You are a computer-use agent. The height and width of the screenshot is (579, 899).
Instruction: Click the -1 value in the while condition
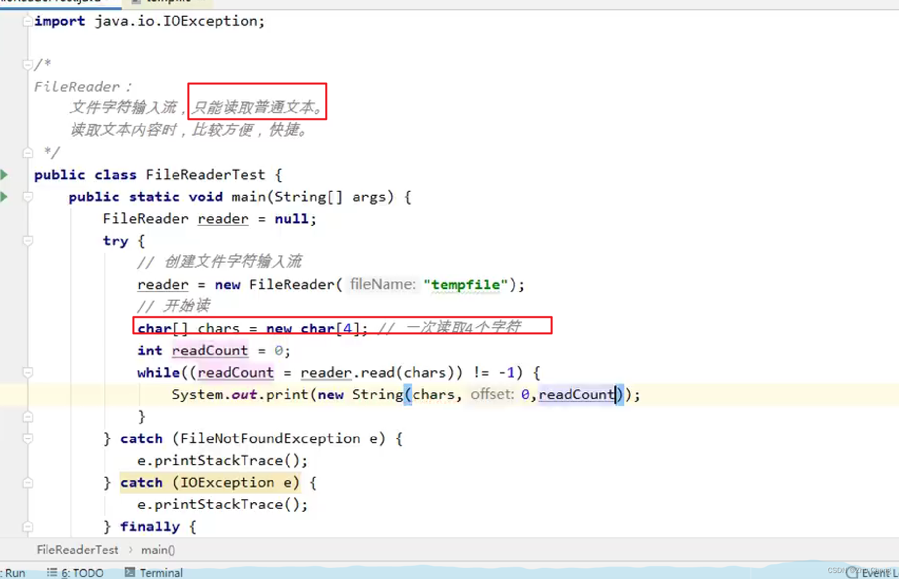tap(507, 372)
